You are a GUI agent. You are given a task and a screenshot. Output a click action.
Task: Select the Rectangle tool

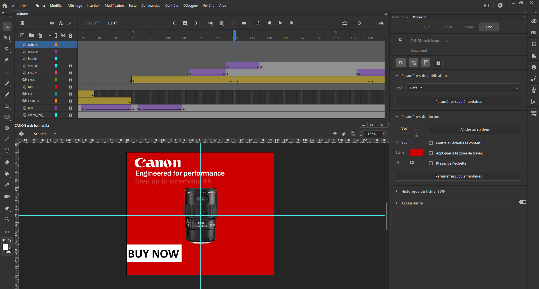(7, 106)
